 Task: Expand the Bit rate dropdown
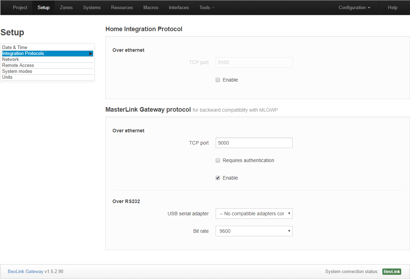coord(254,231)
